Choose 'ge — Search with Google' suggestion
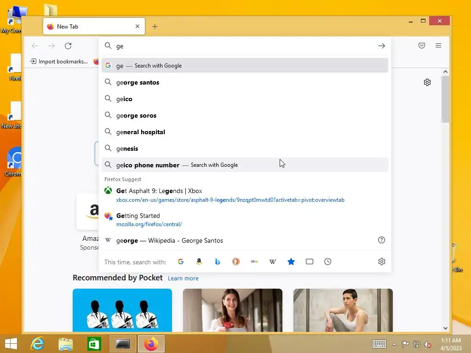 coord(245,65)
